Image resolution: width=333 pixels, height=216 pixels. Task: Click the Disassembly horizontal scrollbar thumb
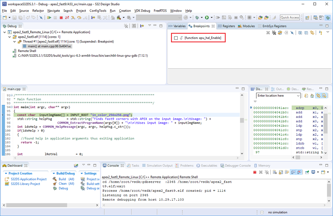298,157
